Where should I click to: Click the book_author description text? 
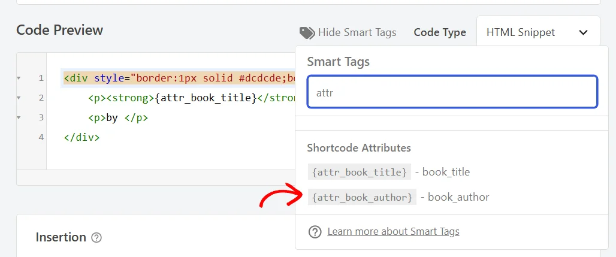[458, 197]
